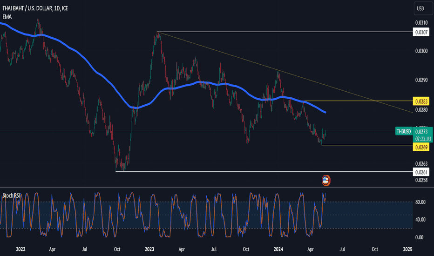The height and width of the screenshot is (256, 434).
Task: Click the 0.0300 price axis value
Action: (x=421, y=51)
